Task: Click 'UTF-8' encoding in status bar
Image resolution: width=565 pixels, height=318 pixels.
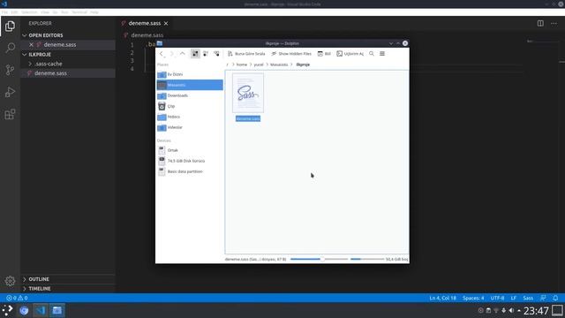Action: tap(497, 299)
